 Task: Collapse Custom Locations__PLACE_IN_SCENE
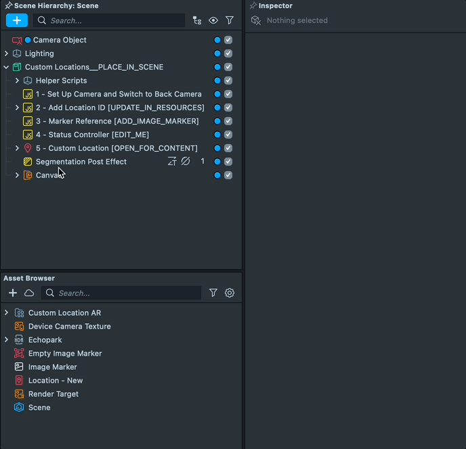(6, 67)
